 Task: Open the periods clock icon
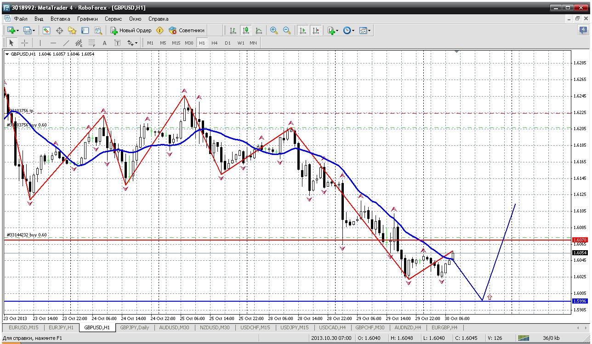coord(347,30)
